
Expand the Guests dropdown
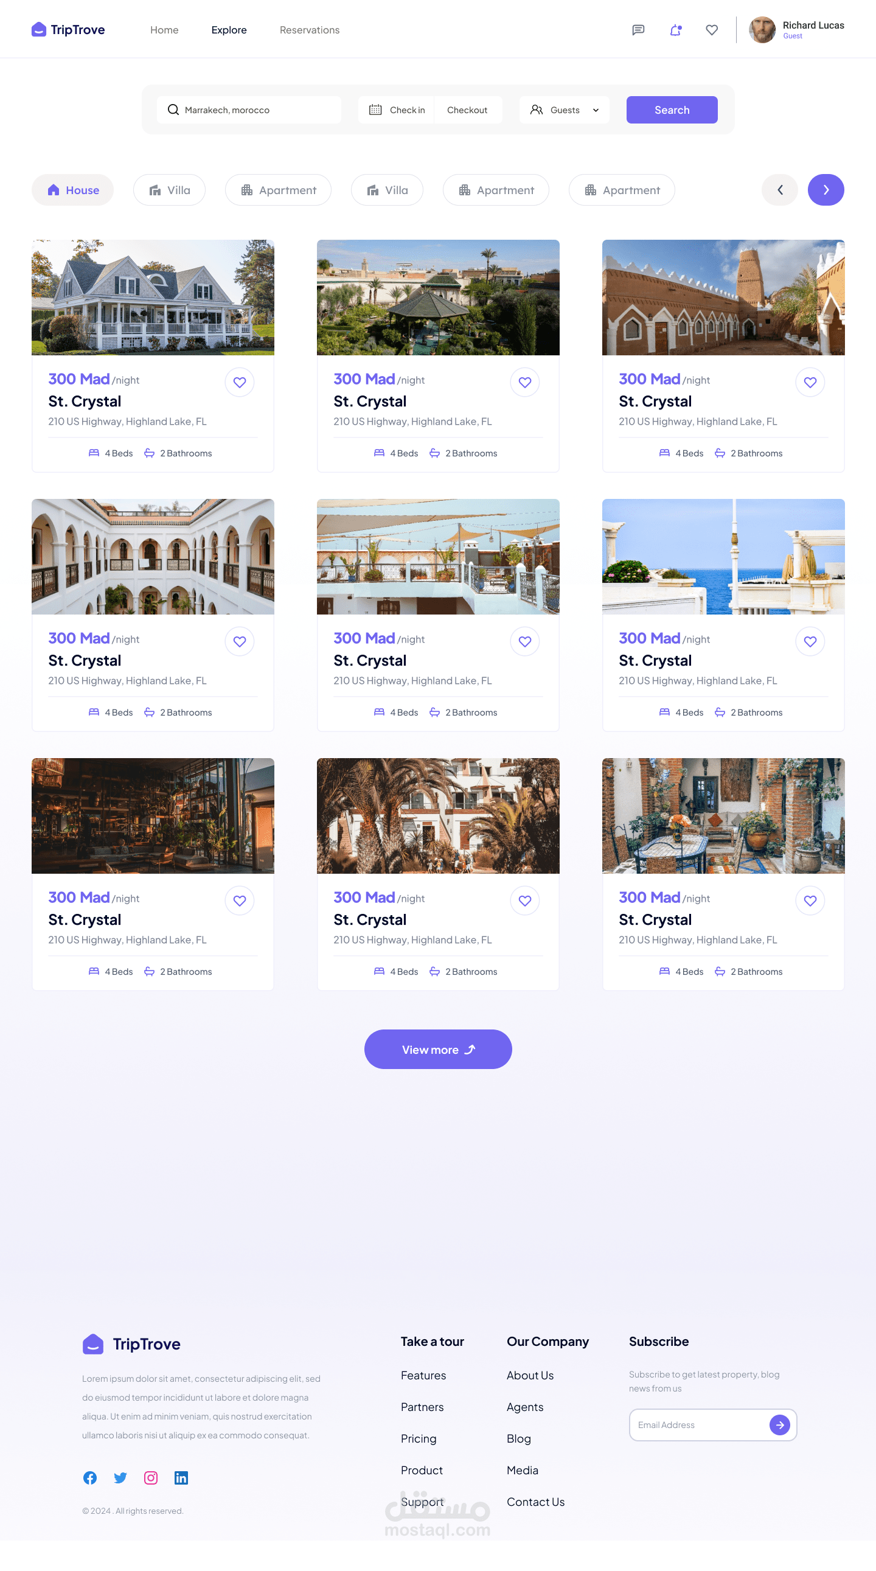(x=564, y=110)
